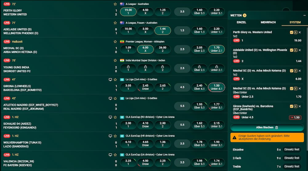Remove Perth Glory bet from slip
The height and width of the screenshot is (171, 308).
[x=300, y=32]
